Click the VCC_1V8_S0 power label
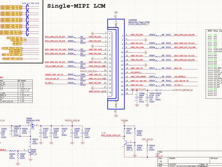The image size is (222, 167). [147, 139]
